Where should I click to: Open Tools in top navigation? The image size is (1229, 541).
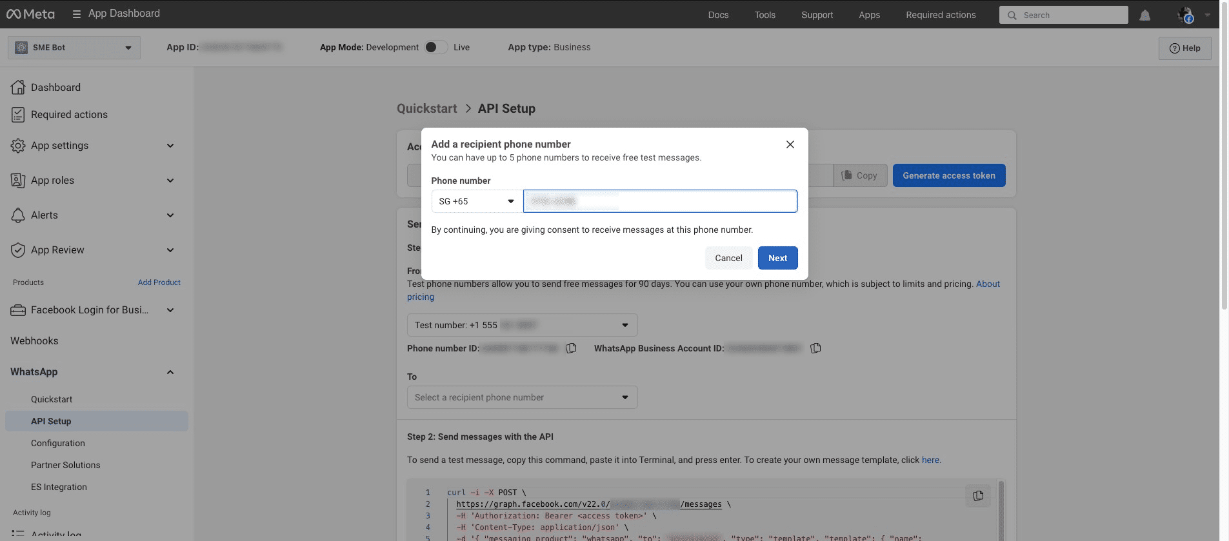pos(765,15)
